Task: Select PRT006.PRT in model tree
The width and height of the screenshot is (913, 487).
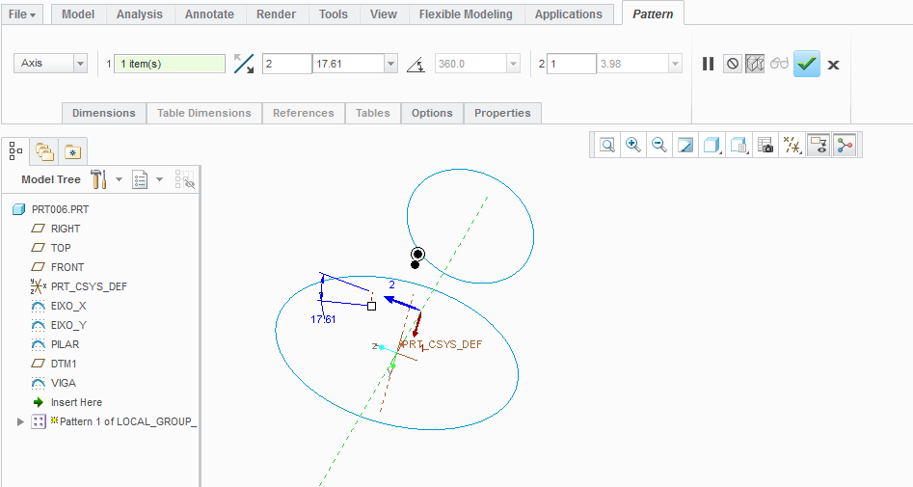Action: (60, 209)
